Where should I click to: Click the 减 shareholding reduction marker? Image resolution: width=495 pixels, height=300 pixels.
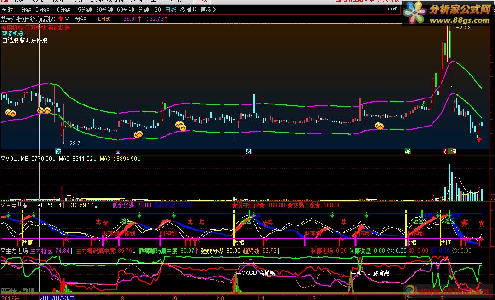click(408, 151)
